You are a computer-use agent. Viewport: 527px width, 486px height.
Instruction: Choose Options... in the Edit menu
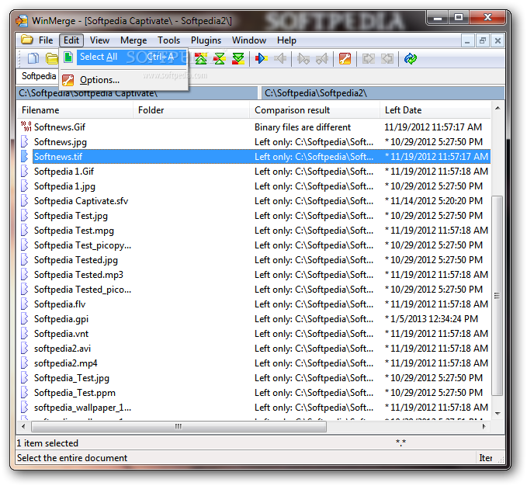123,80
